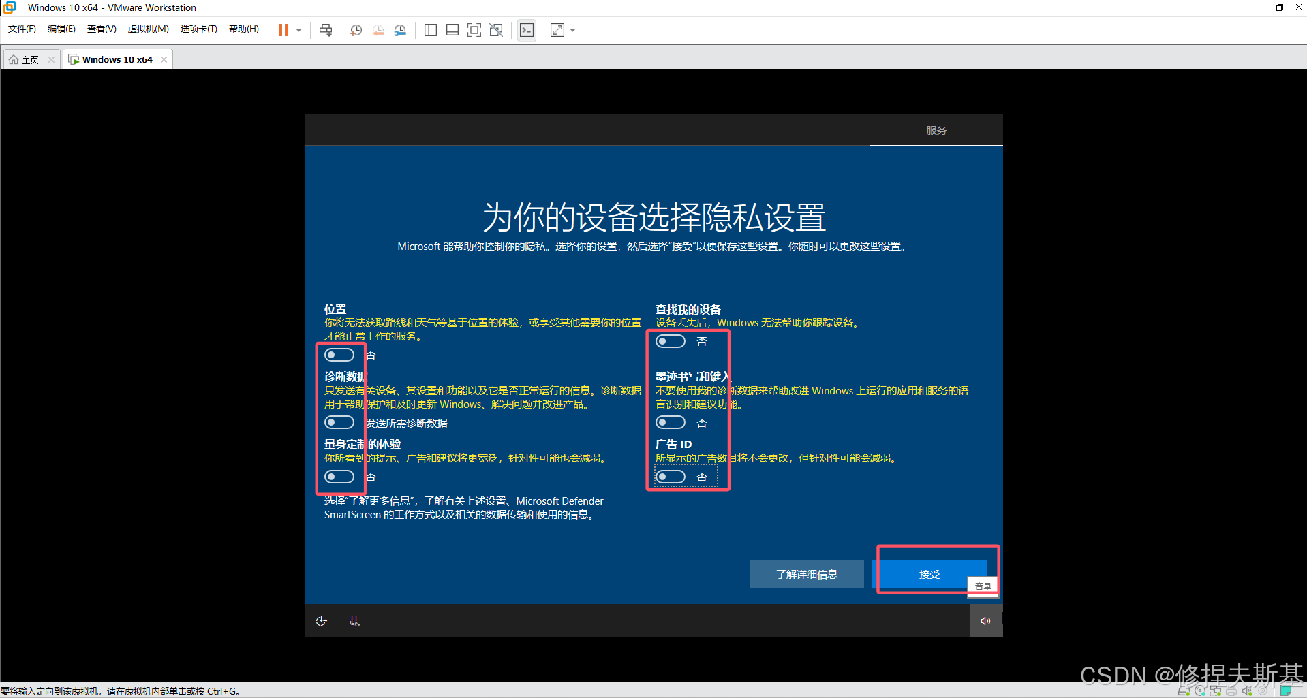Toggle the 诊断数据 diagnostic data switch
Viewport: 1307px width, 698px height.
[x=339, y=423]
